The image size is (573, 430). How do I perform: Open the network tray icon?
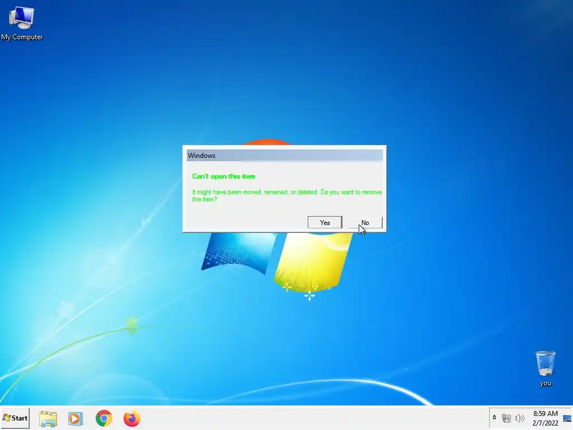(506, 418)
